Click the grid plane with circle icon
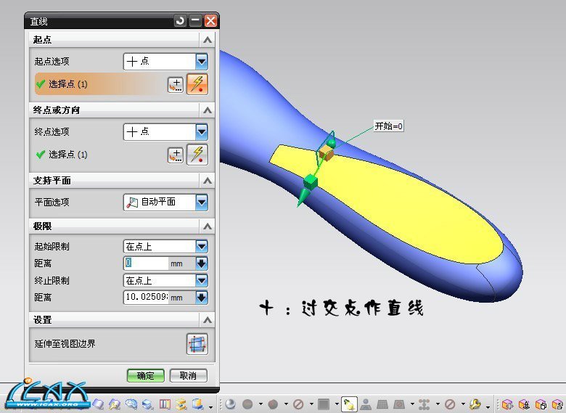This screenshot has width=566, height=413. (399, 404)
